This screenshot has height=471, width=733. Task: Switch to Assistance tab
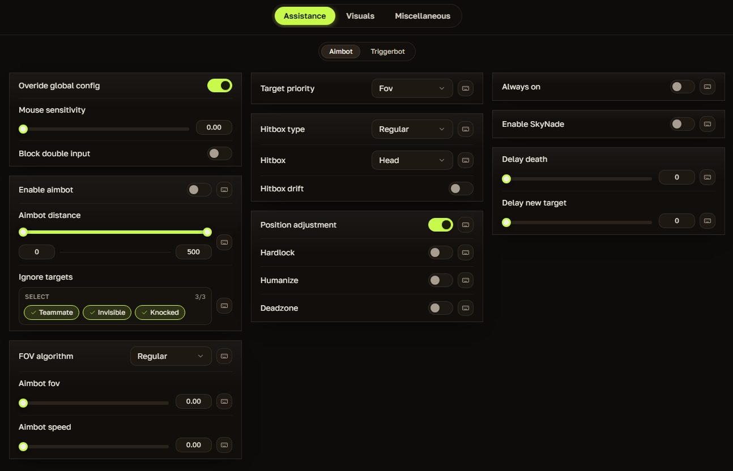click(x=305, y=16)
